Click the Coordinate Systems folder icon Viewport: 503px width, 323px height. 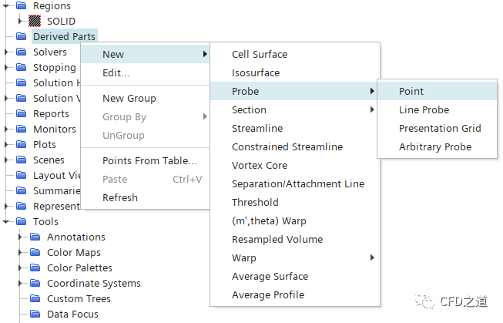click(35, 284)
